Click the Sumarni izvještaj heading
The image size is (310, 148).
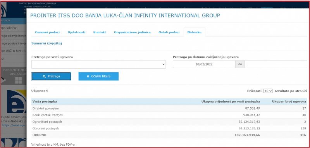[46, 43]
